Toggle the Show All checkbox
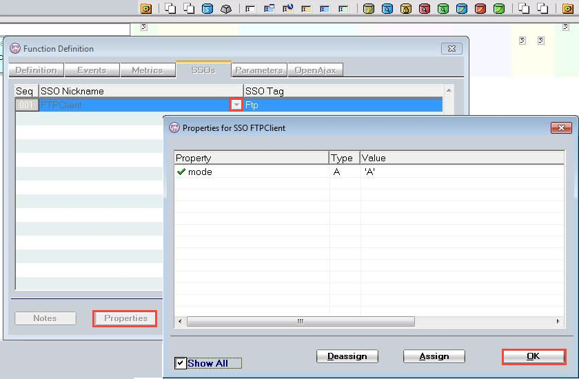 180,363
